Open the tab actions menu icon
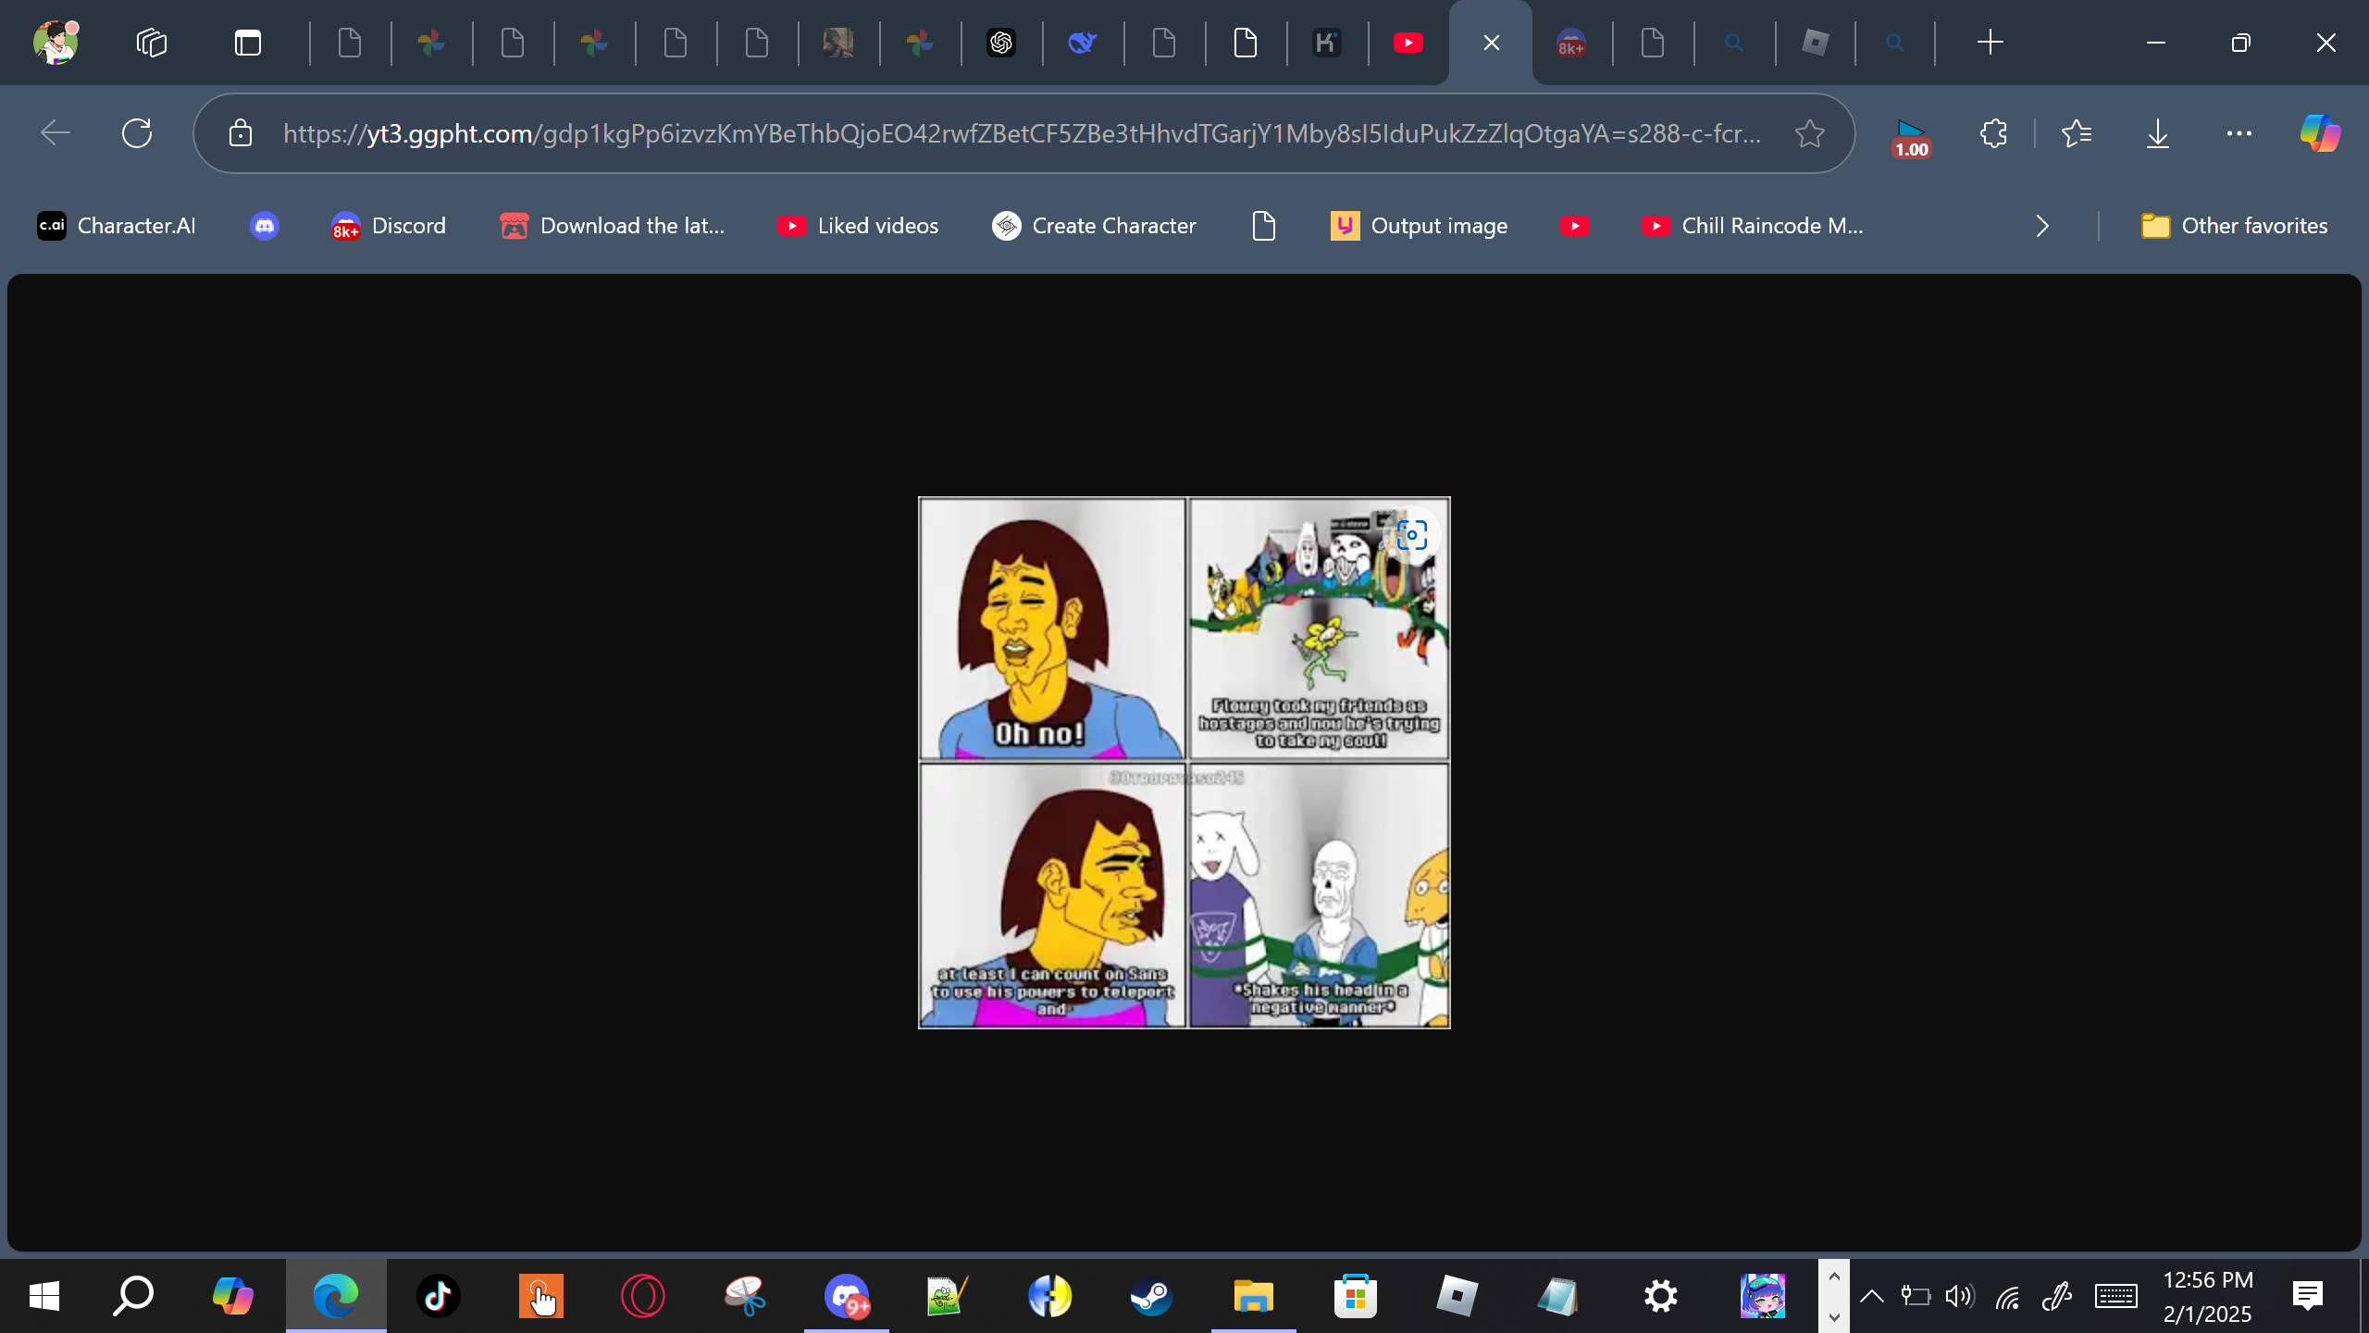 tap(247, 43)
